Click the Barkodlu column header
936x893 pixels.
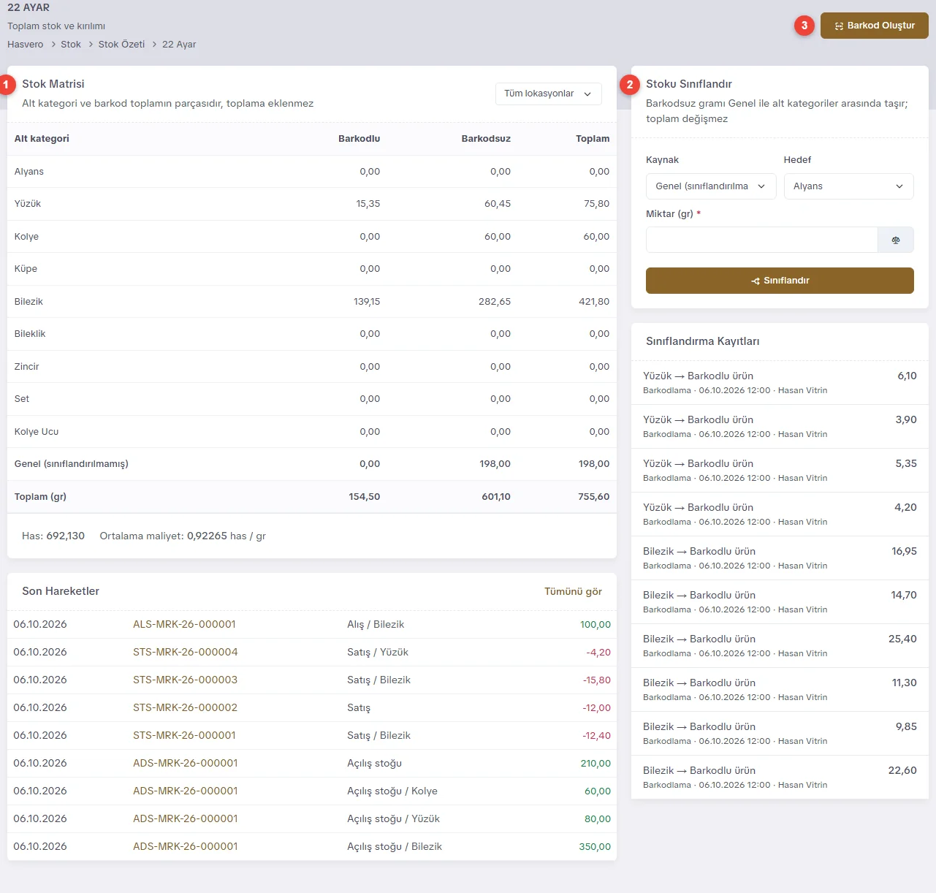(359, 139)
